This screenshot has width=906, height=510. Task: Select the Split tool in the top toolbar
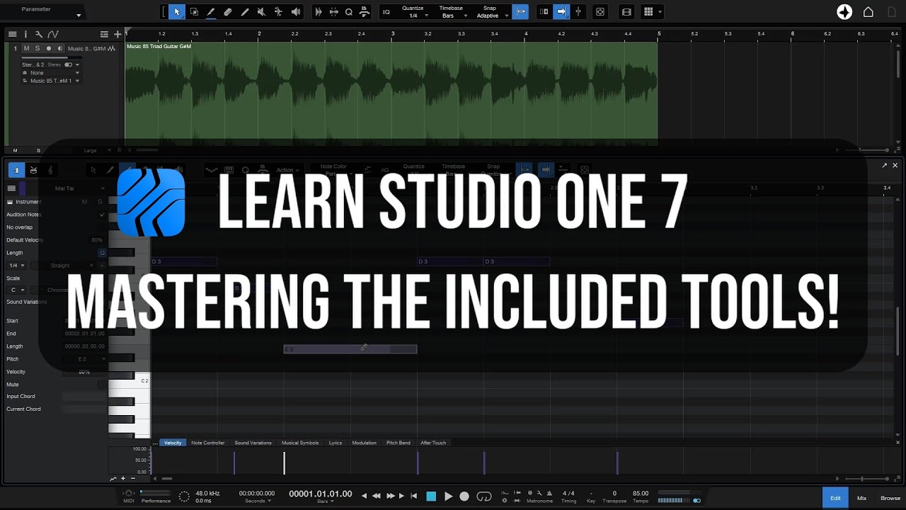tap(245, 11)
